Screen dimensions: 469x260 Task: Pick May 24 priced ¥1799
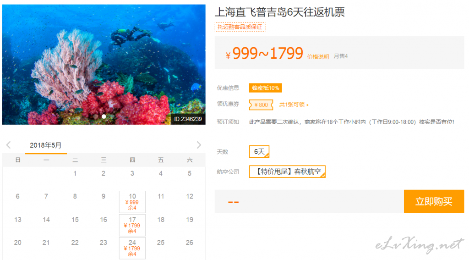tap(132, 248)
